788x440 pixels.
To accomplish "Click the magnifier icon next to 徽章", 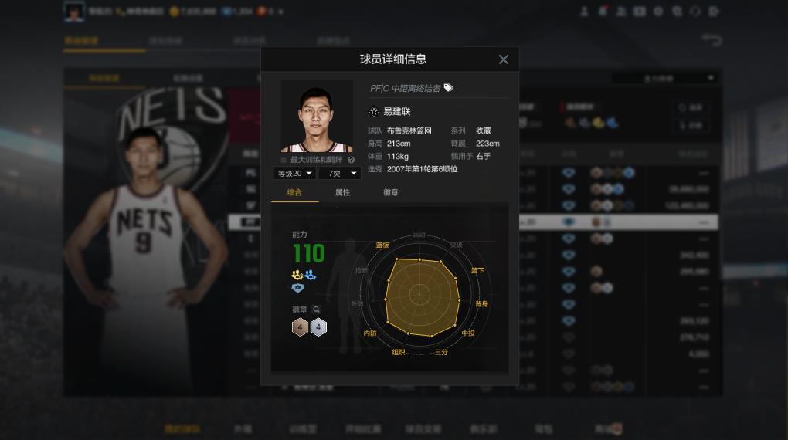I will [316, 310].
